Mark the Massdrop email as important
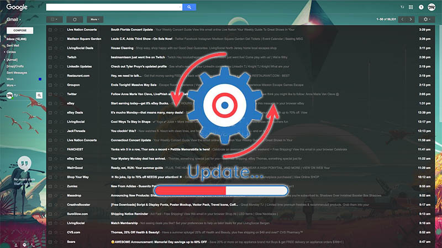The height and width of the screenshot is (248, 442). click(x=61, y=196)
